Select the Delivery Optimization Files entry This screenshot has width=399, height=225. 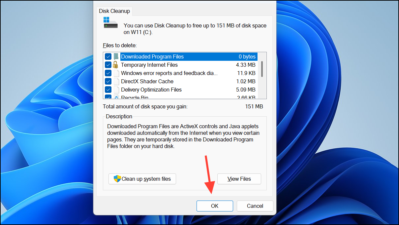pyautogui.click(x=151, y=90)
